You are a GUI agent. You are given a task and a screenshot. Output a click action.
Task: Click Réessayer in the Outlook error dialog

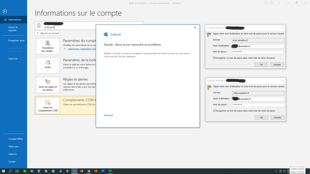(x=109, y=115)
